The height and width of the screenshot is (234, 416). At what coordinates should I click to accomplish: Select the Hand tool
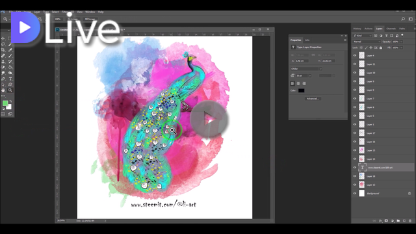pos(3,90)
